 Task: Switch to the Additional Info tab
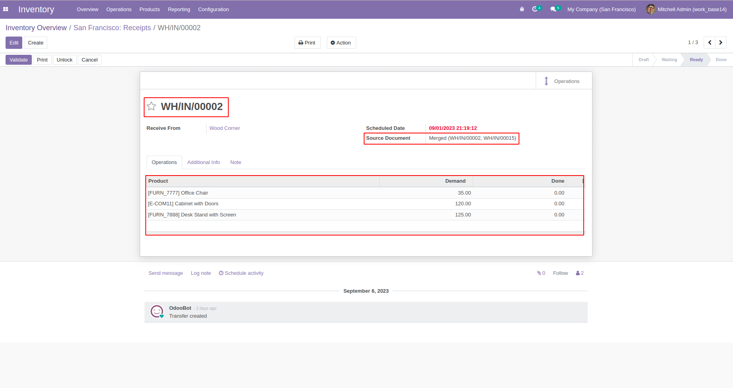coord(203,162)
